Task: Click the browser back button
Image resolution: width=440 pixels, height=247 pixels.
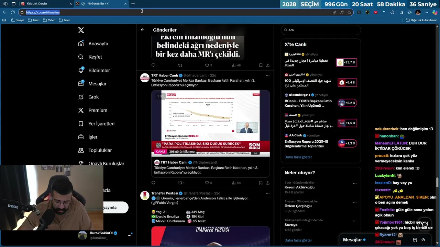Action: click(4, 12)
